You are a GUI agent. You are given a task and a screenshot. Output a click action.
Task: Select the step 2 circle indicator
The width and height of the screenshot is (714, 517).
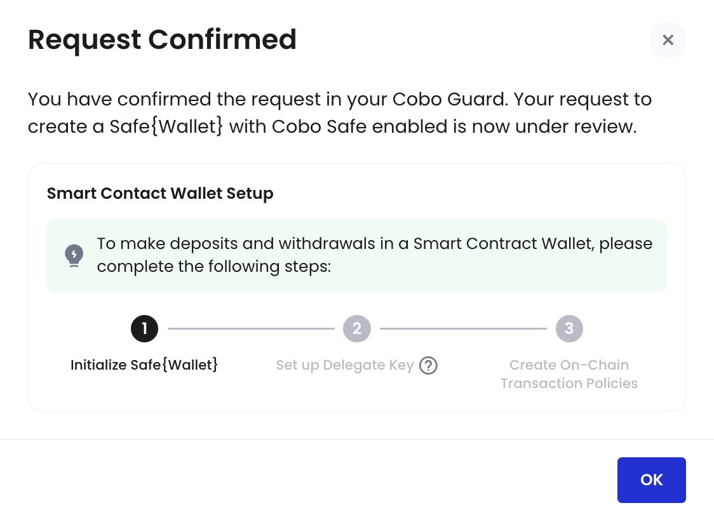[357, 328]
